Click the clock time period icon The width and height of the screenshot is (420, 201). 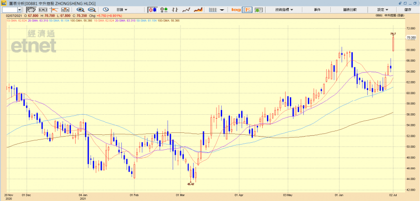[x=105, y=9]
